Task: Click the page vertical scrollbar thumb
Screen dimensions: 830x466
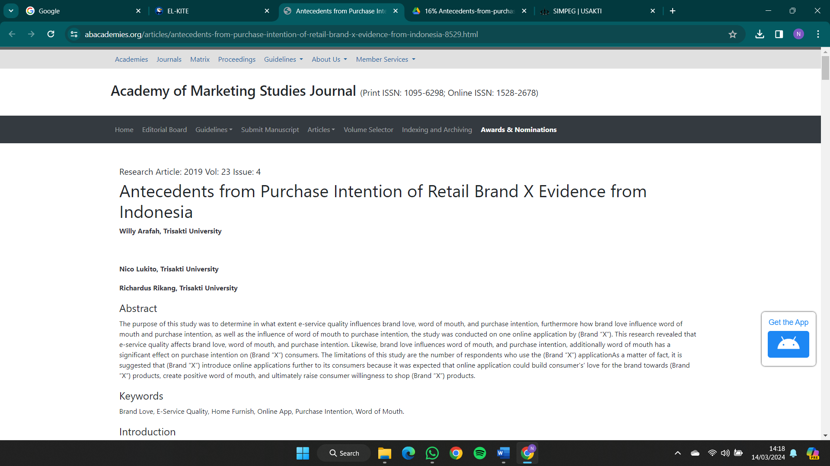Action: point(825,68)
